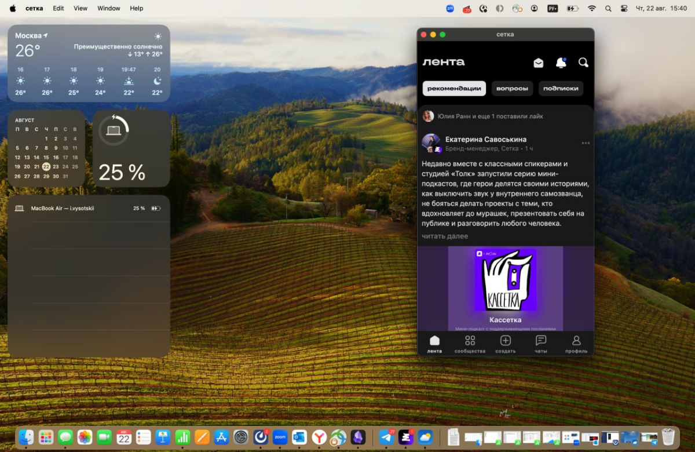Open the Edit menu
695x452 pixels.
point(58,9)
